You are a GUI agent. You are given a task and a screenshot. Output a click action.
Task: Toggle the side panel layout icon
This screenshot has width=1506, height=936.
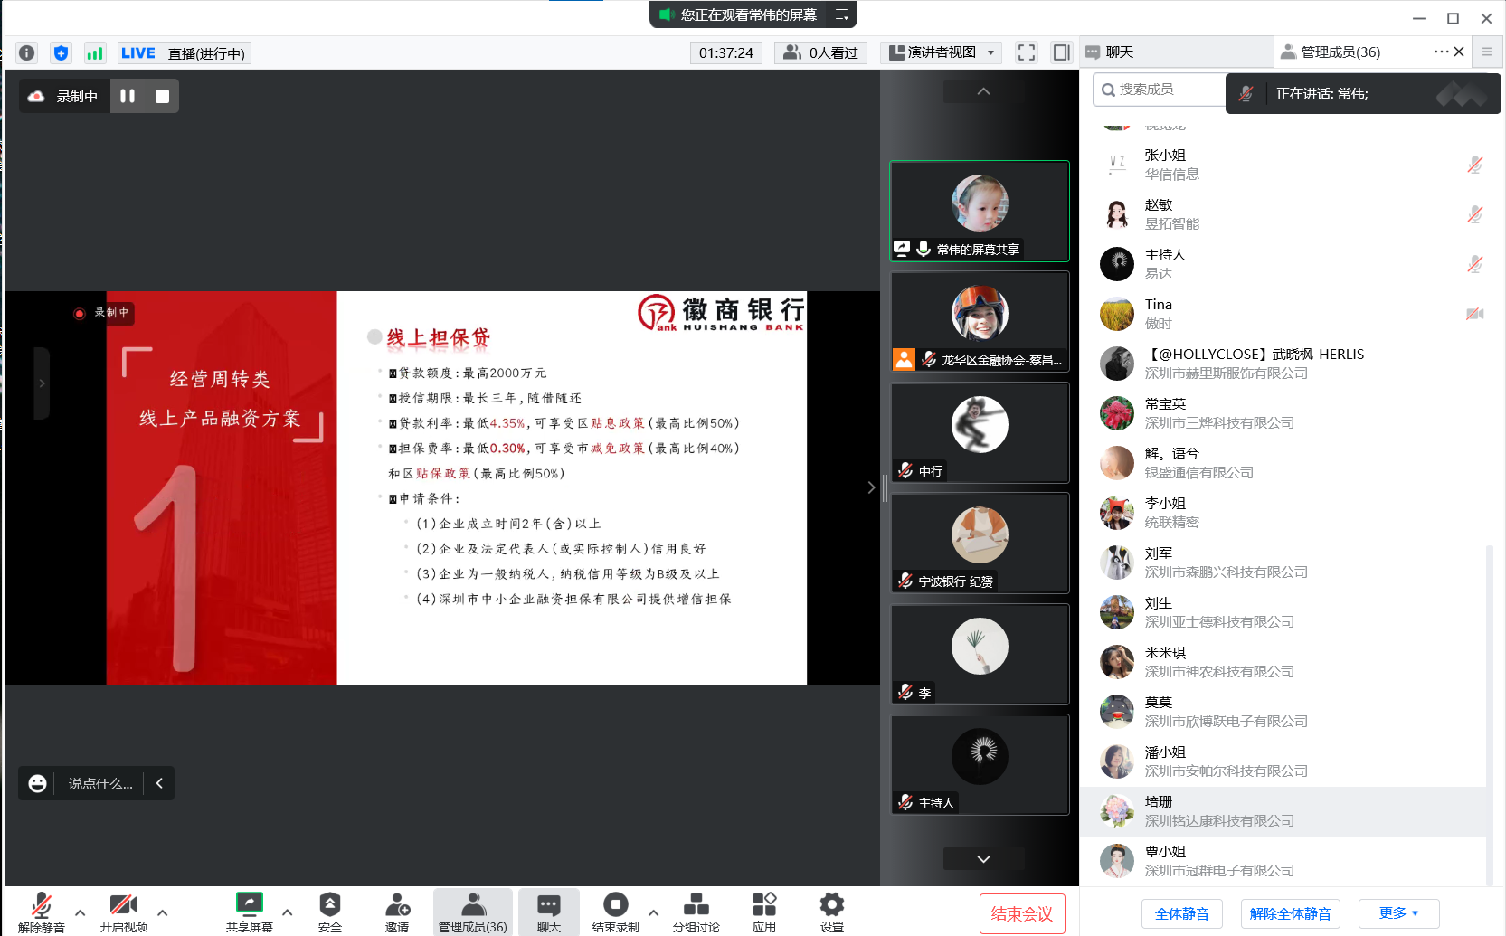click(1061, 52)
